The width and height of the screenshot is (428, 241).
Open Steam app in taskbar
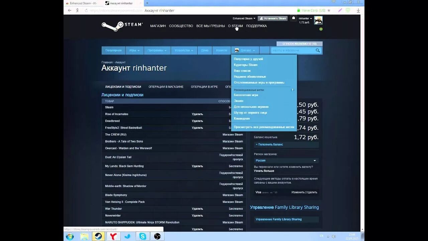(x=99, y=236)
